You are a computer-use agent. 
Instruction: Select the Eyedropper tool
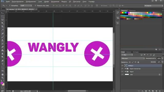[x=3, y=30]
